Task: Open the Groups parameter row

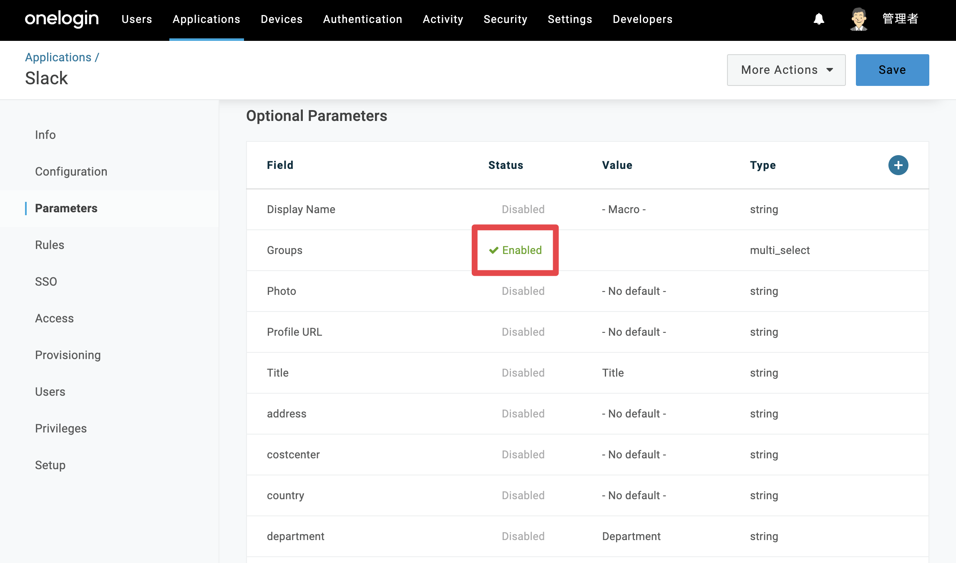Action: [587, 250]
